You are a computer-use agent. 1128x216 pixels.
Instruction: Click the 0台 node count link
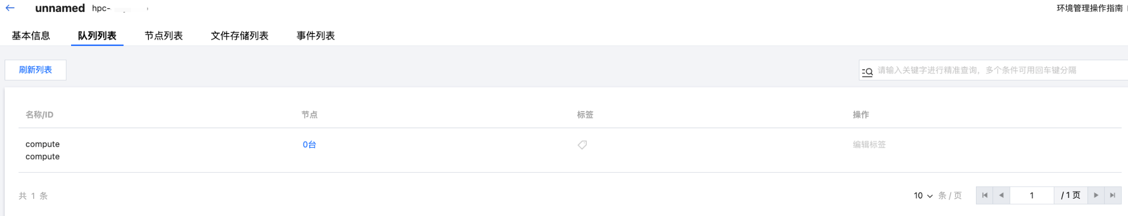(x=309, y=145)
